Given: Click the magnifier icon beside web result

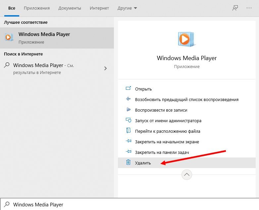Looking at the screenshot, I should click(x=7, y=65).
